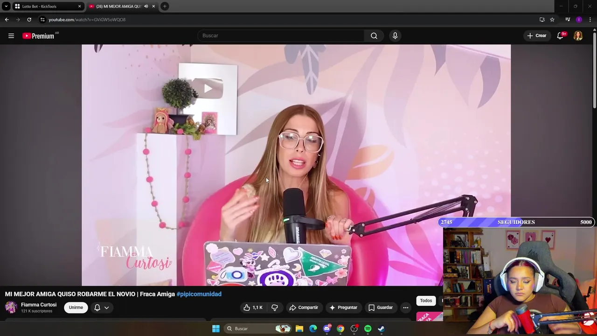Open more actions three-dot menu
Image resolution: width=597 pixels, height=336 pixels.
[x=406, y=308]
